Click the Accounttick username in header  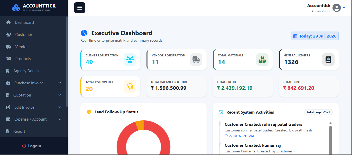[x=319, y=5]
